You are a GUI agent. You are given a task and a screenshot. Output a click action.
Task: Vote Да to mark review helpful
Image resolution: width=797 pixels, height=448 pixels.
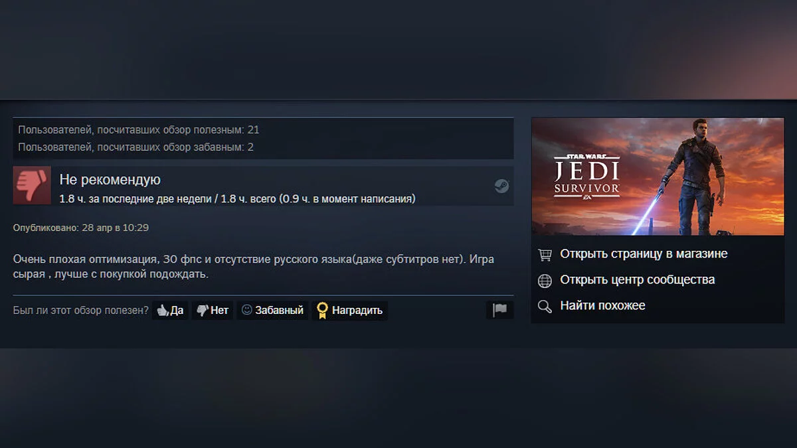click(x=171, y=310)
